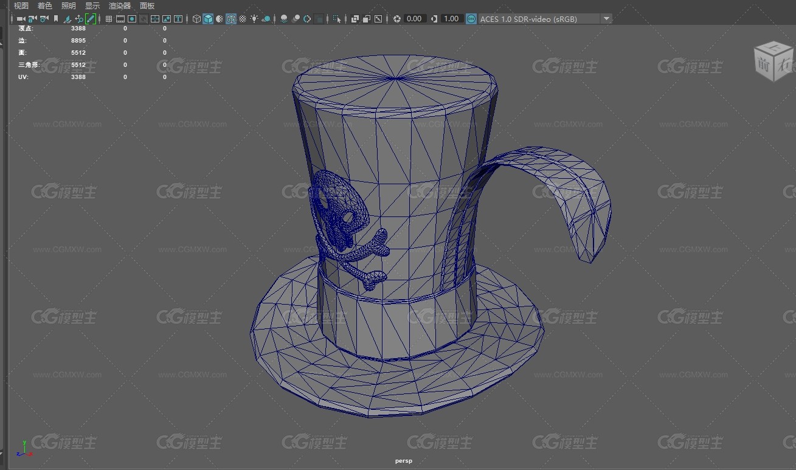Click X-Ray Active Components icon

coord(367,19)
